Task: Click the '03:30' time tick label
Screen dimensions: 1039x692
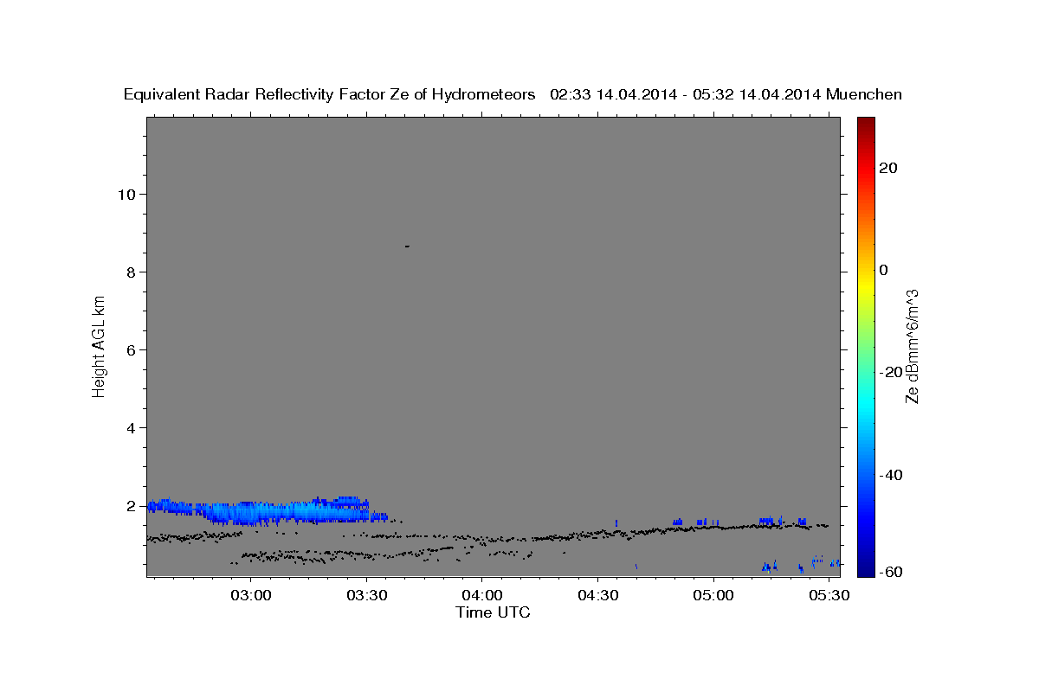Action: [x=366, y=595]
